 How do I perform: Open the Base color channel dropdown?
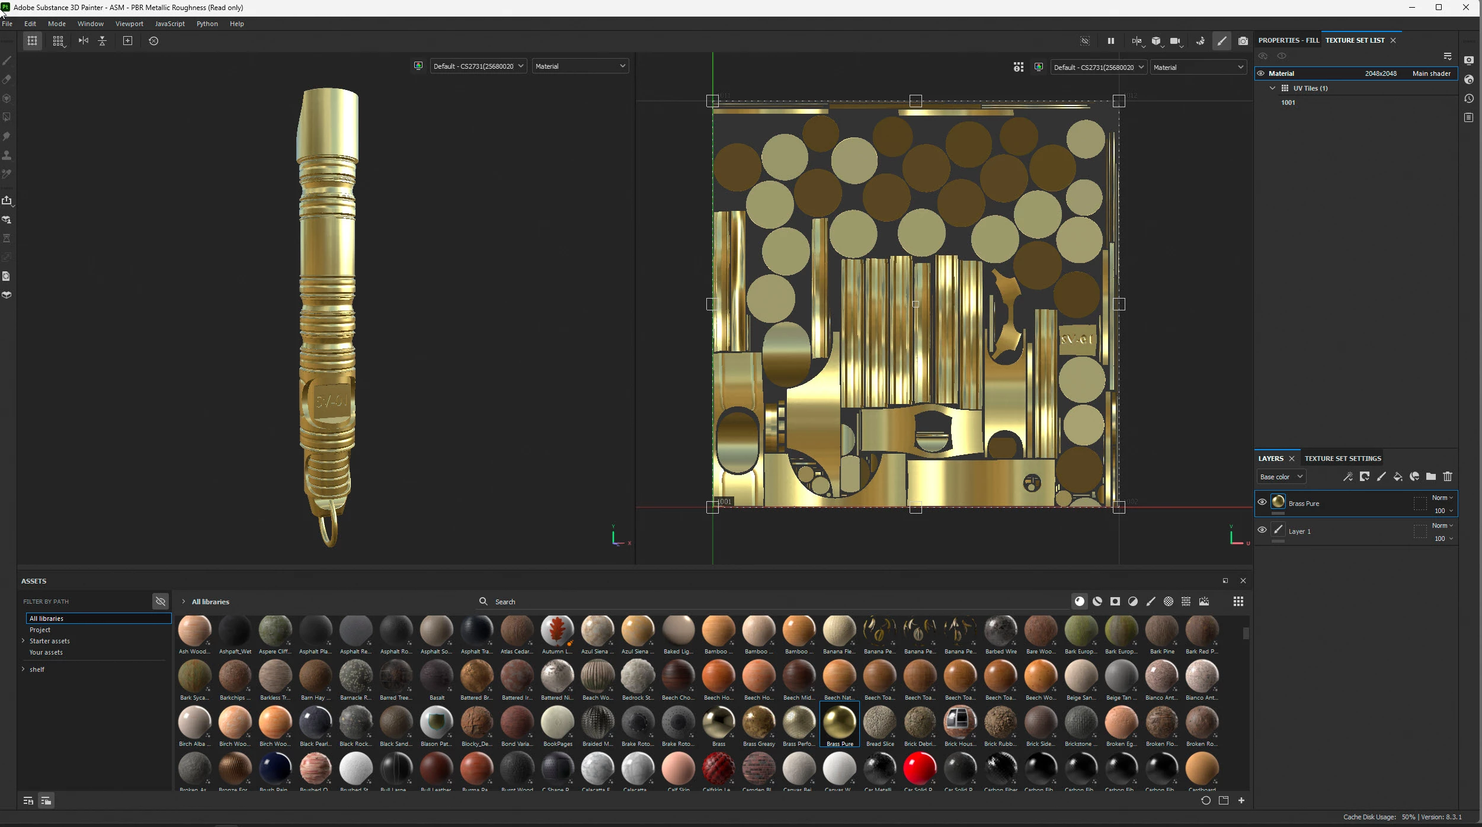(x=1281, y=477)
